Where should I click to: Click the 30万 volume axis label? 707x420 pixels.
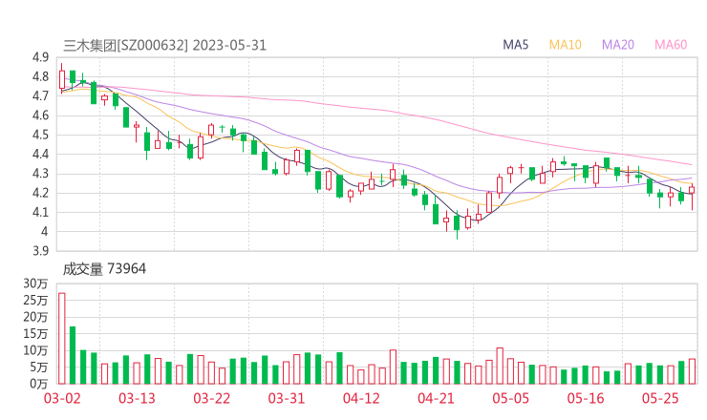coord(35,283)
